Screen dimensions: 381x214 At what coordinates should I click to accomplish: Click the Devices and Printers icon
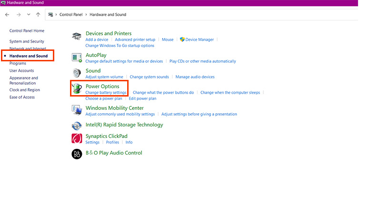[77, 36]
